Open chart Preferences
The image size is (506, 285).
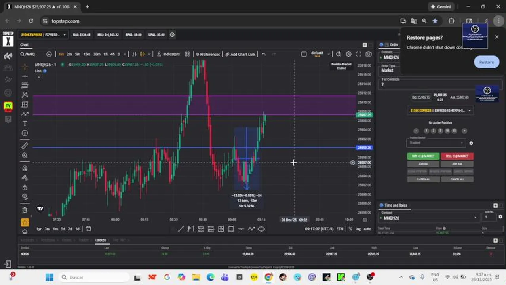[207, 54]
